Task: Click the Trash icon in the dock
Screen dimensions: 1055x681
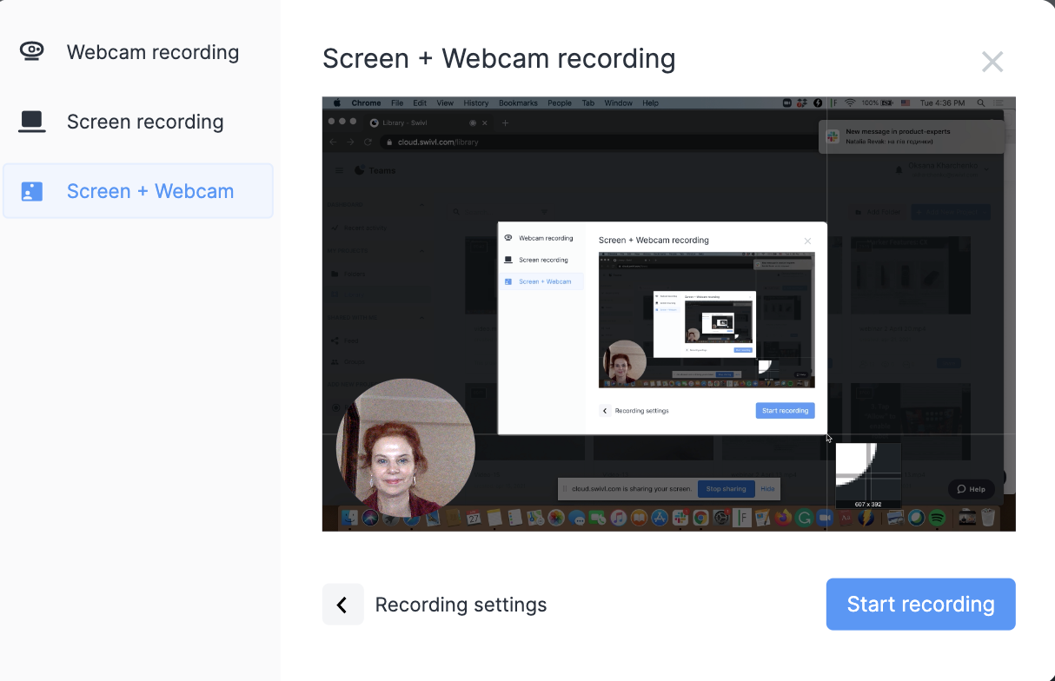Action: [987, 519]
